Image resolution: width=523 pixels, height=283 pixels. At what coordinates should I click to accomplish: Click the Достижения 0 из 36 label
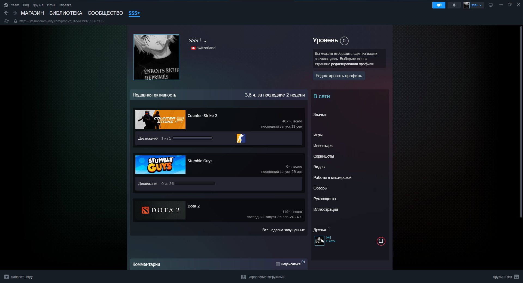(x=156, y=184)
